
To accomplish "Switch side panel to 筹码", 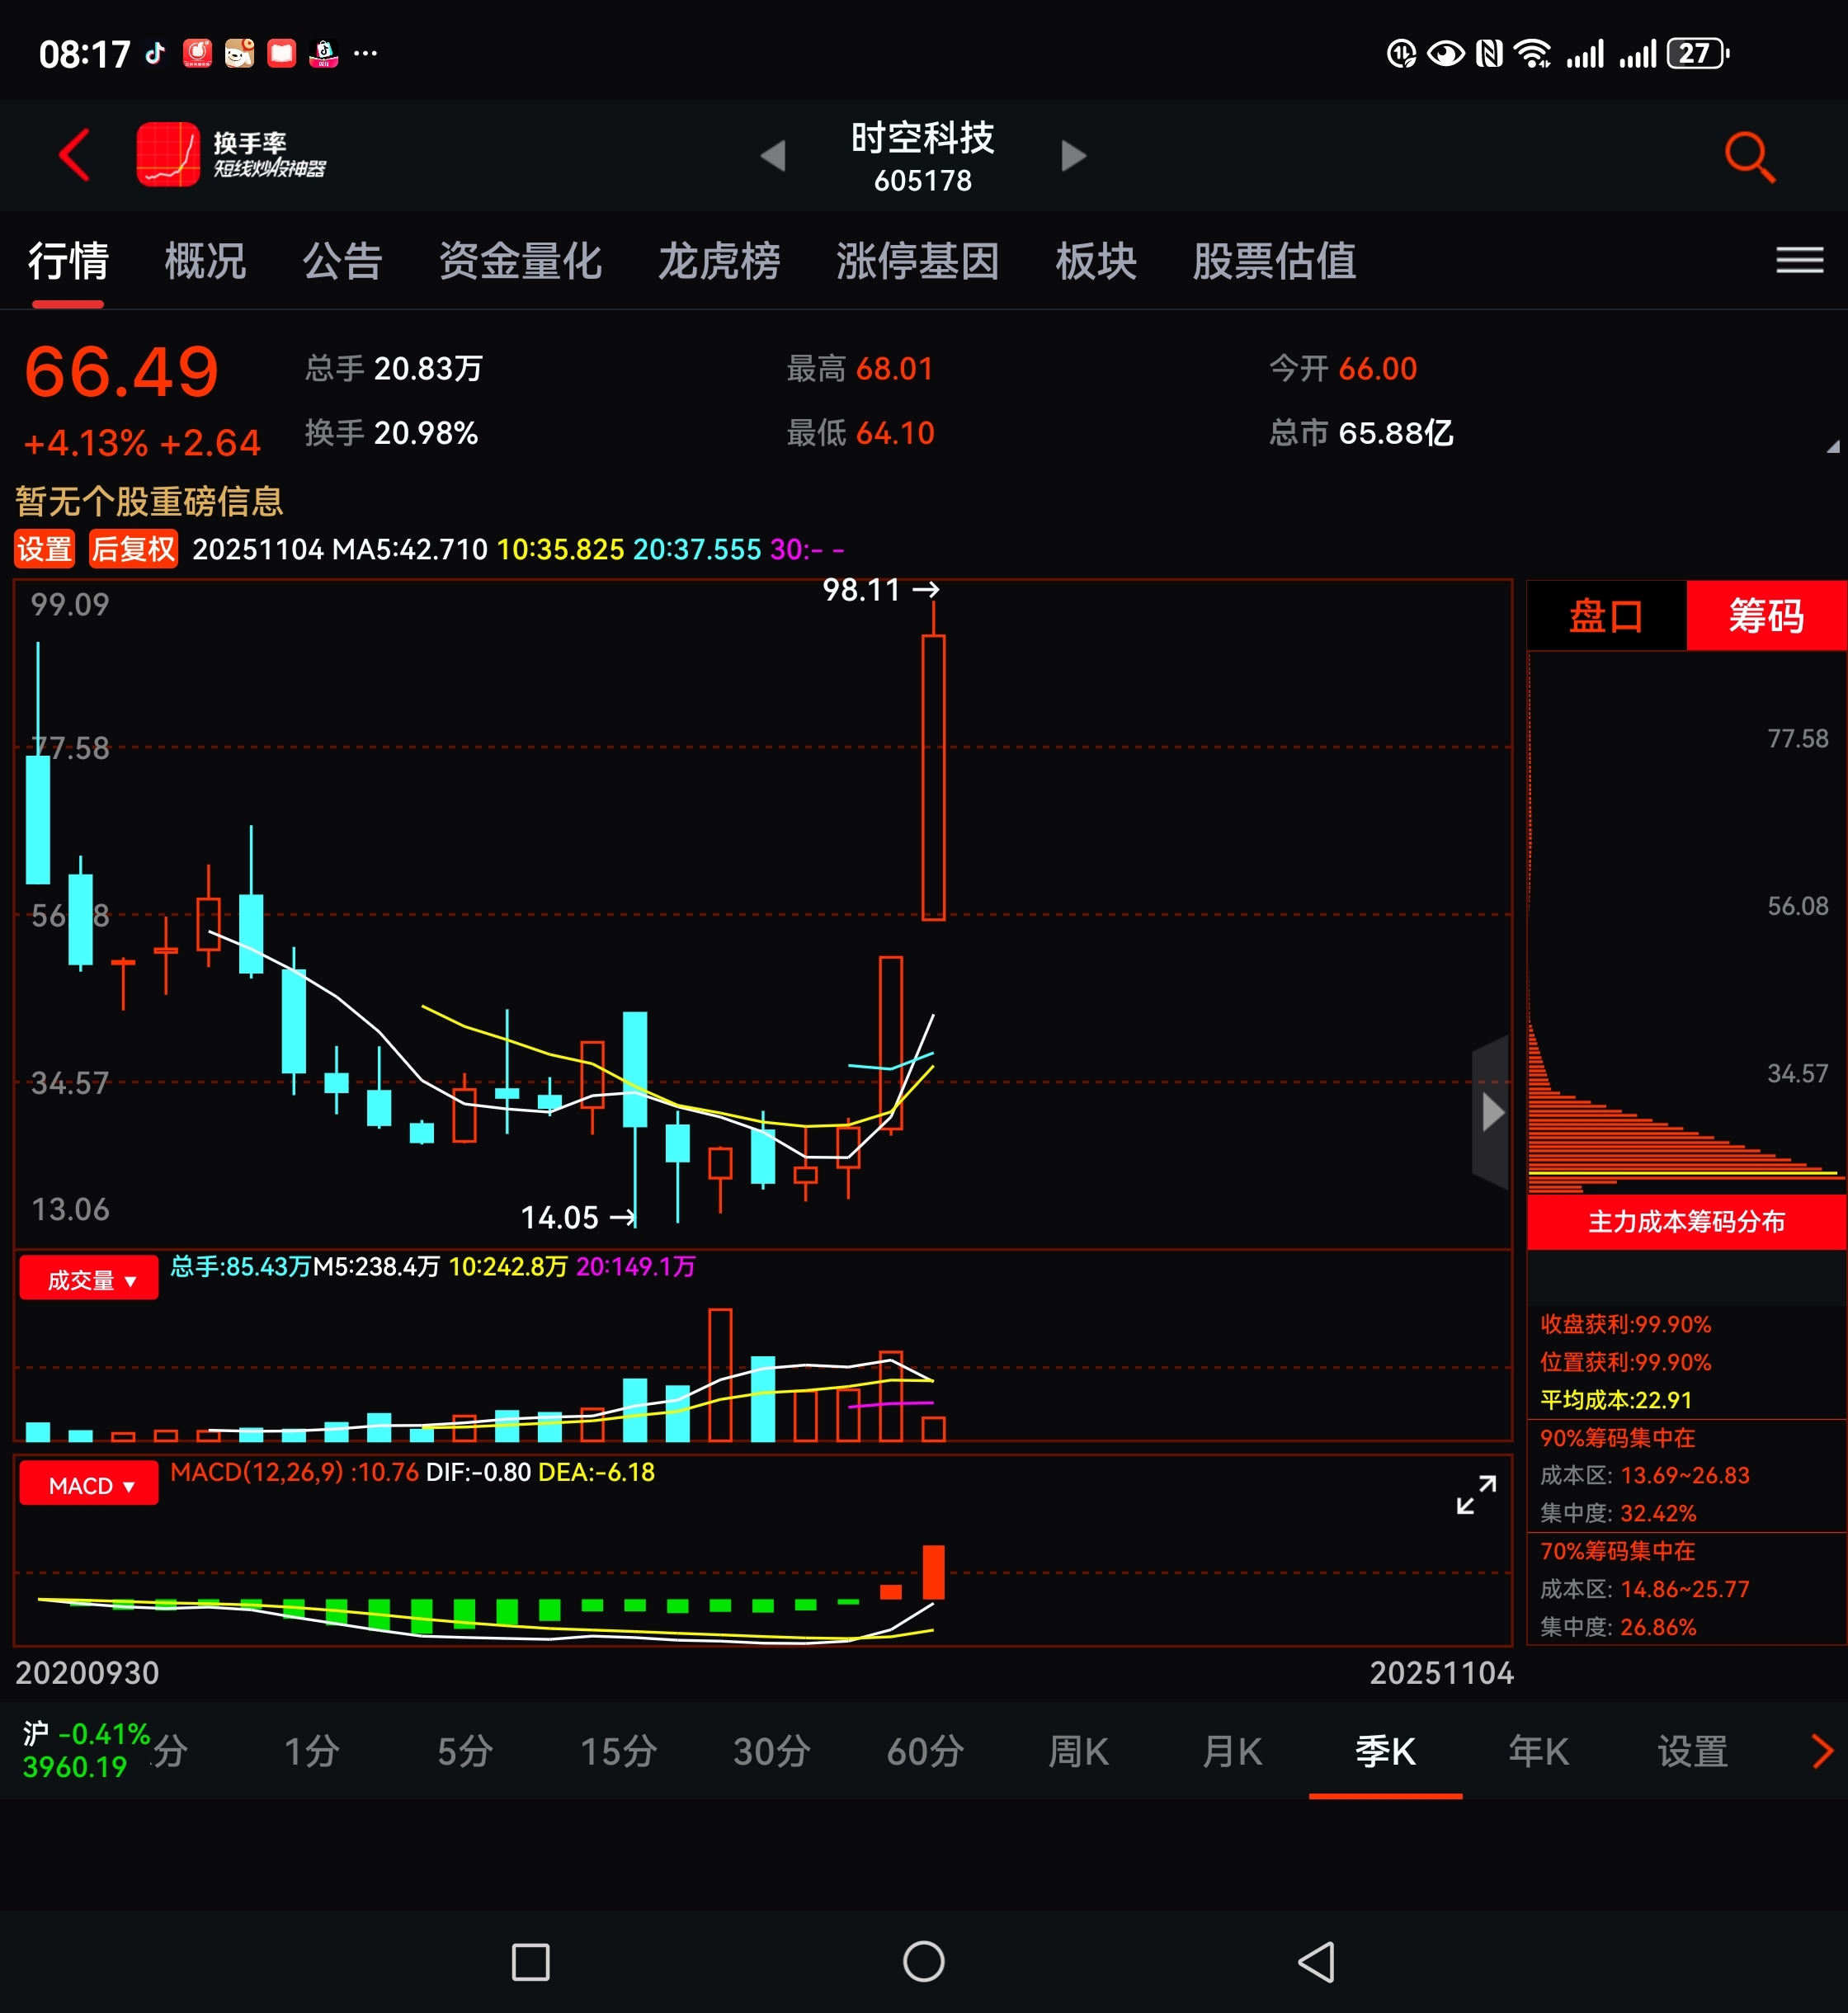I will tap(1766, 616).
